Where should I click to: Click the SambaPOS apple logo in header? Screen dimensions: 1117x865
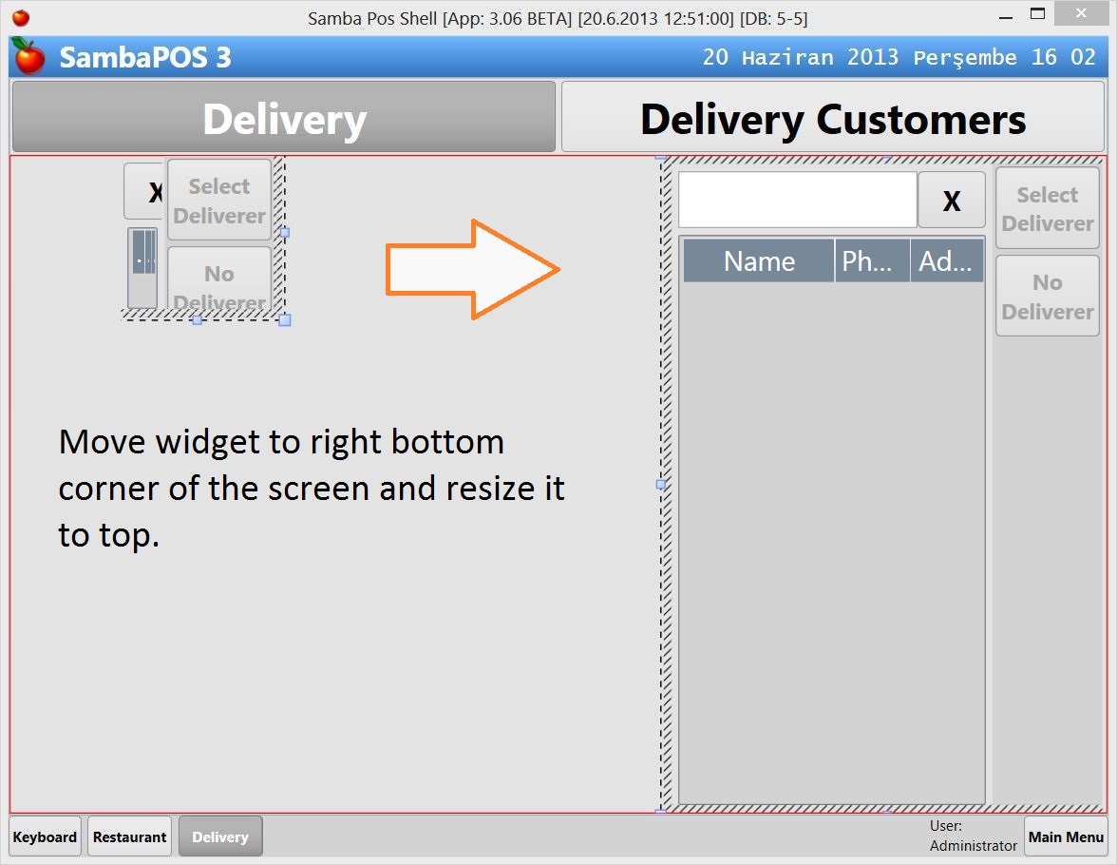tap(29, 57)
